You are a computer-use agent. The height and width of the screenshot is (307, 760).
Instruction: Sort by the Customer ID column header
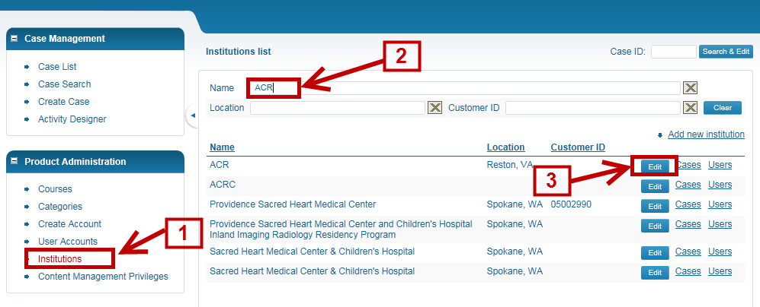(577, 147)
